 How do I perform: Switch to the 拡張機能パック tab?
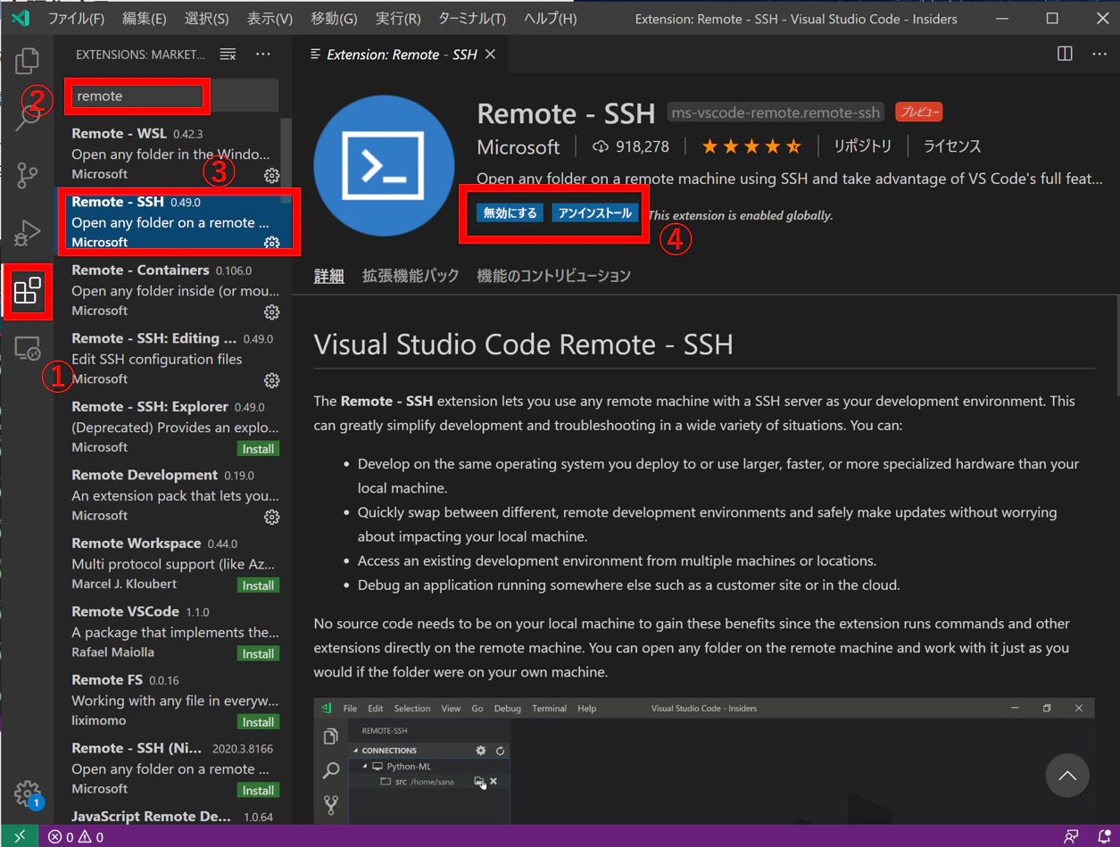(411, 276)
